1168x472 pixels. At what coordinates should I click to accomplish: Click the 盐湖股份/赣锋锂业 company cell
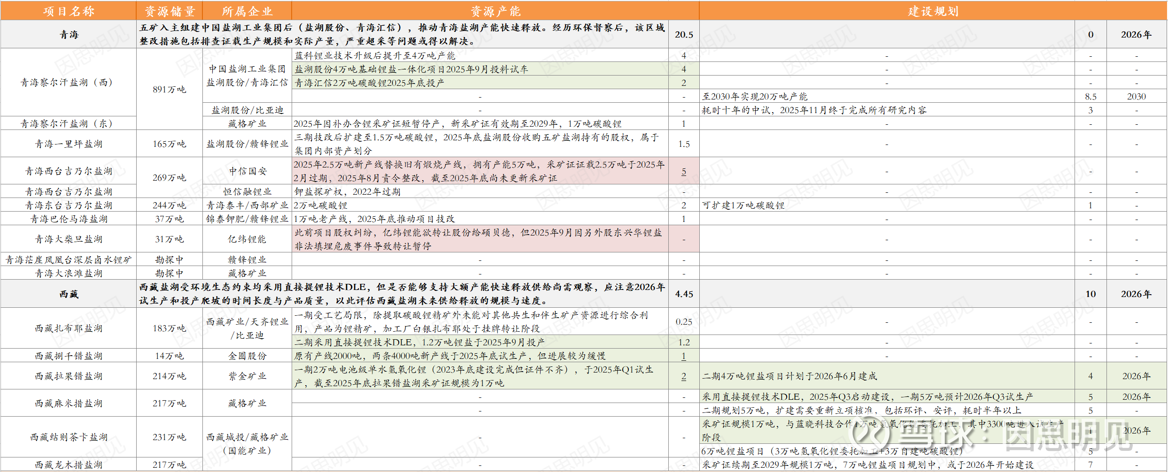point(247,144)
